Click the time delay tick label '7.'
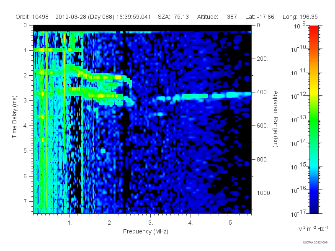335x251 pixels. (x=26, y=201)
